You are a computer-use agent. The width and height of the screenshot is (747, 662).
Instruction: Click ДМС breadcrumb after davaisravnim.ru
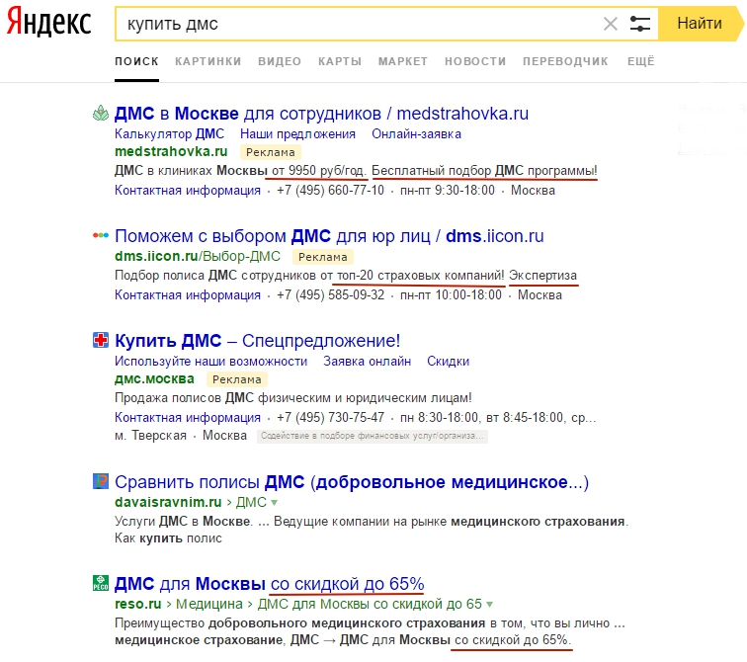[251, 503]
